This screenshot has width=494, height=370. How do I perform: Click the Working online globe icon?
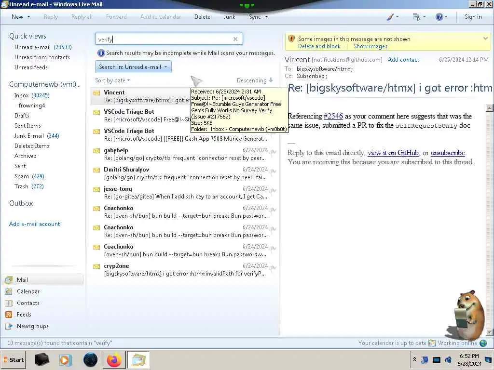[x=483, y=343]
